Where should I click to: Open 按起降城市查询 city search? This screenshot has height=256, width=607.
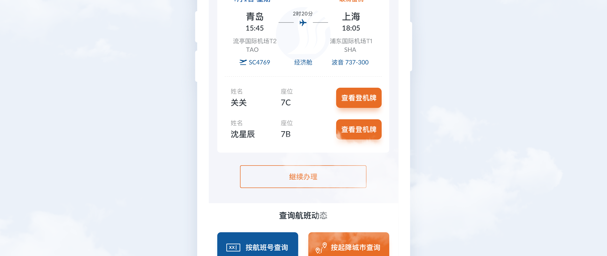coord(349,244)
